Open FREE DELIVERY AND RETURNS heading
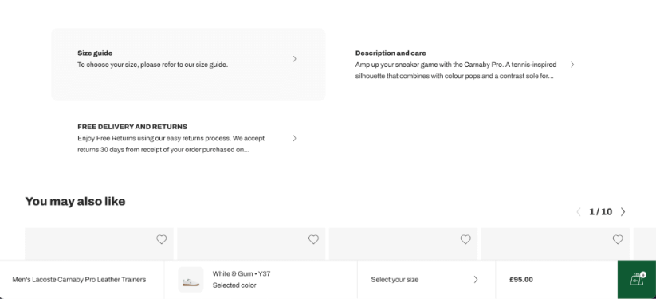 [132, 127]
